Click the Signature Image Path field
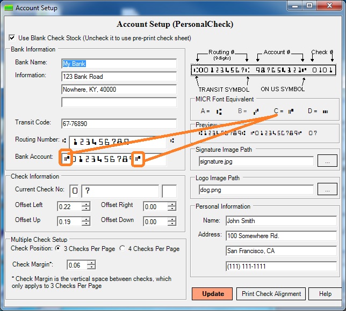The width and height of the screenshot is (346, 311). 256,161
